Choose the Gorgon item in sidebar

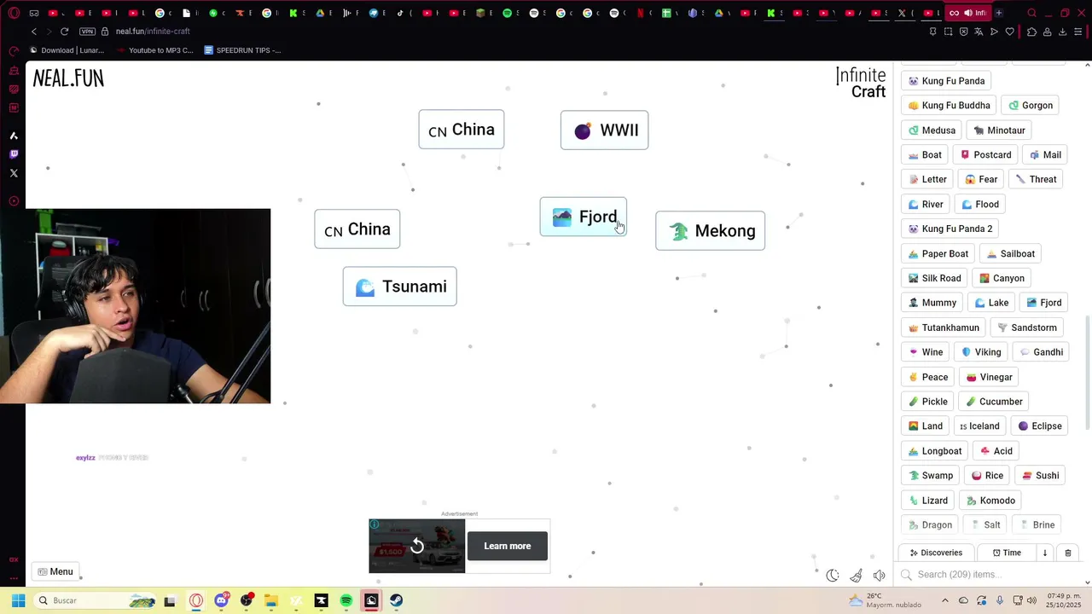pos(1031,106)
